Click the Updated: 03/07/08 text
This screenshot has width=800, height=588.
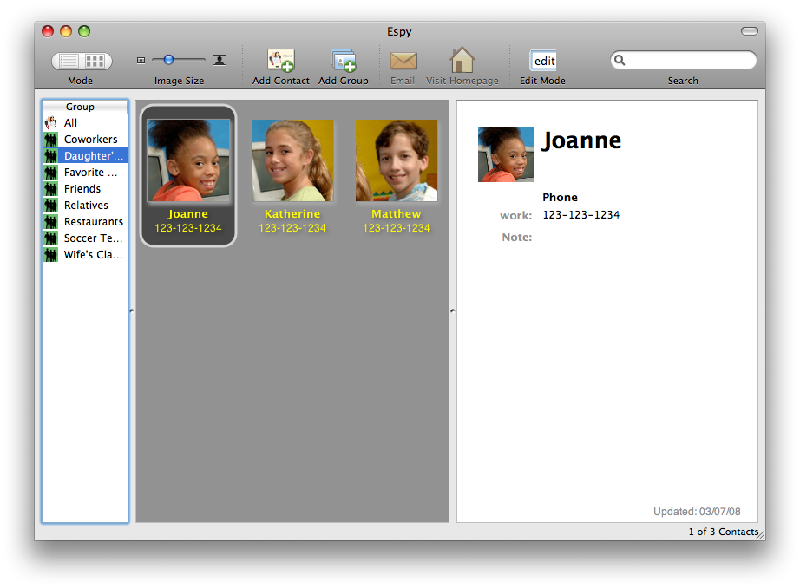point(697,512)
